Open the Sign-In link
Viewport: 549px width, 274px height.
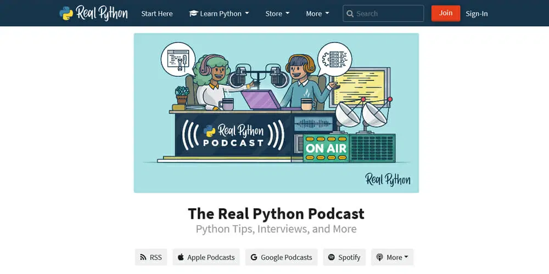click(477, 14)
